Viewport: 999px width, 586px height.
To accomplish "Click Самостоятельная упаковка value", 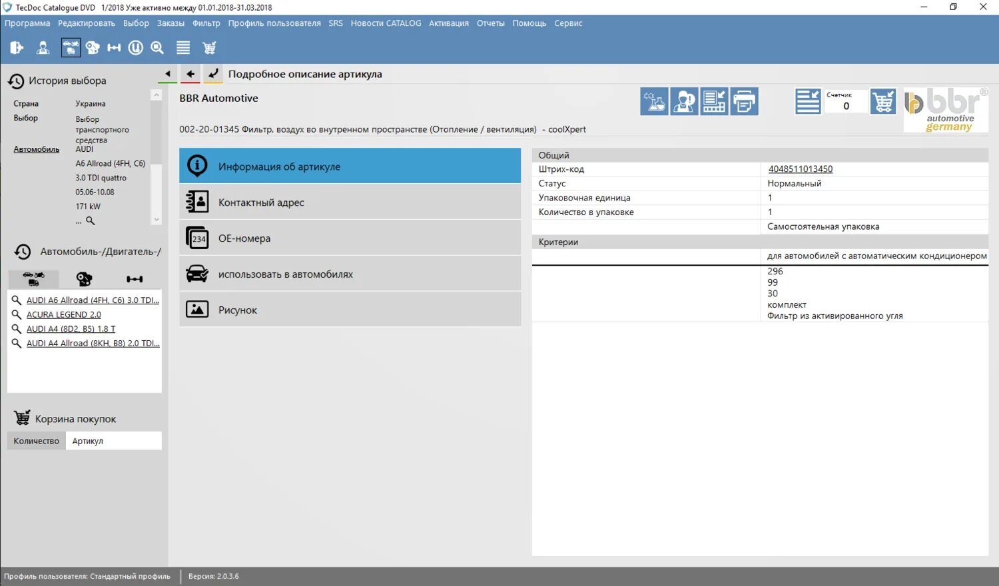I will tap(823, 226).
